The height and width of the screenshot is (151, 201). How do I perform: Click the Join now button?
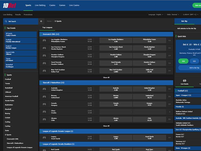197,5
